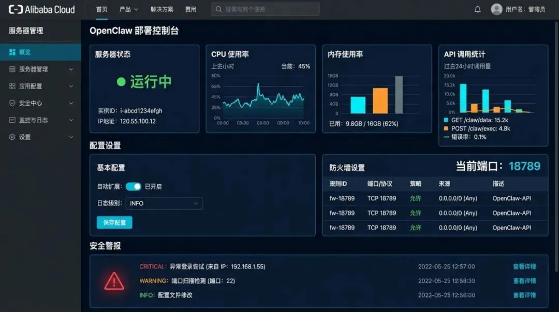Click the page vertical scrollbar
Viewport: 559px width, 312px height.
click(x=557, y=146)
